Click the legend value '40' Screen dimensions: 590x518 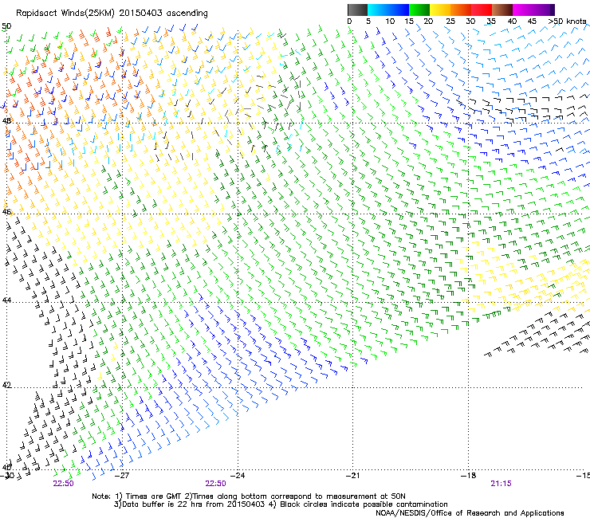click(x=512, y=21)
